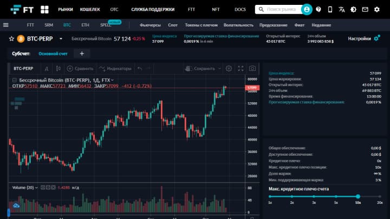Switch chart to fullscreen mode

click(x=240, y=69)
